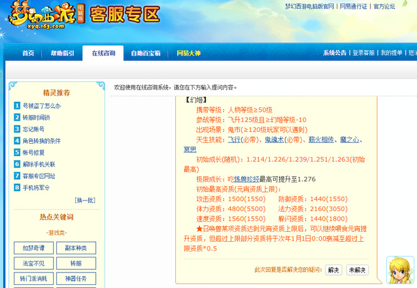Select the 在线咨询 tab

click(103, 53)
